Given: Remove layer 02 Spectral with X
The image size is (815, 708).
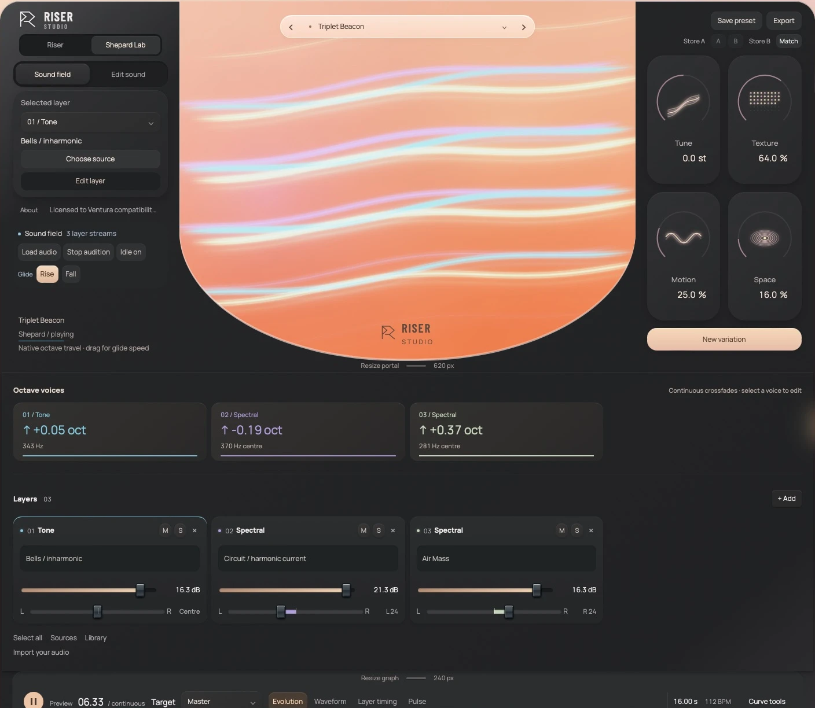Looking at the screenshot, I should 393,530.
